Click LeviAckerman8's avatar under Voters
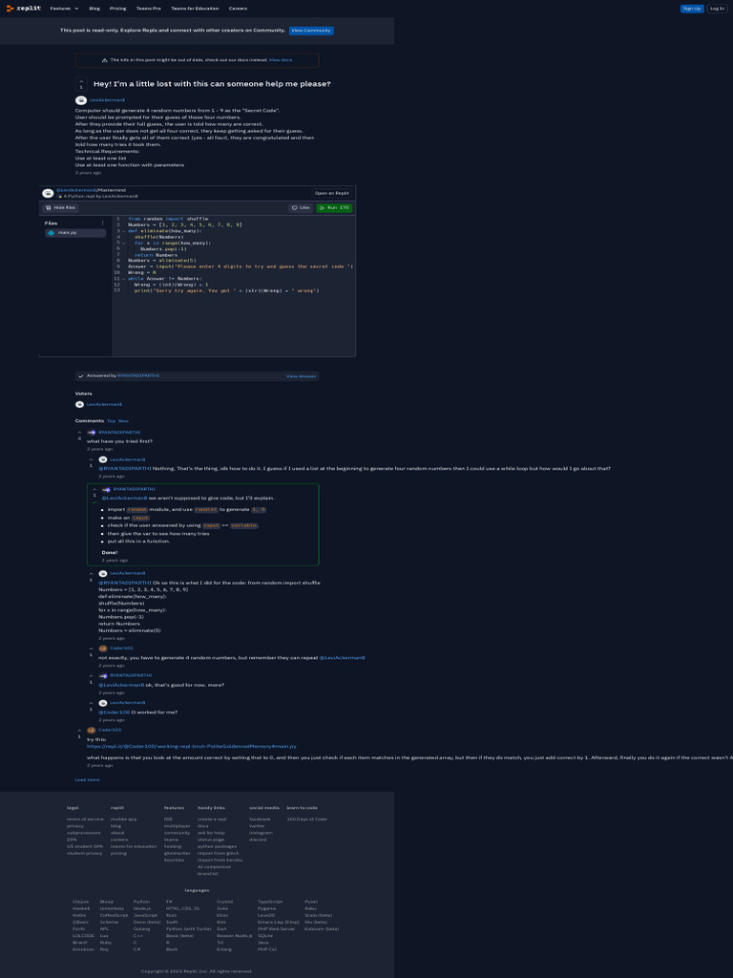Screen dimensions: 733x978 click(x=80, y=404)
